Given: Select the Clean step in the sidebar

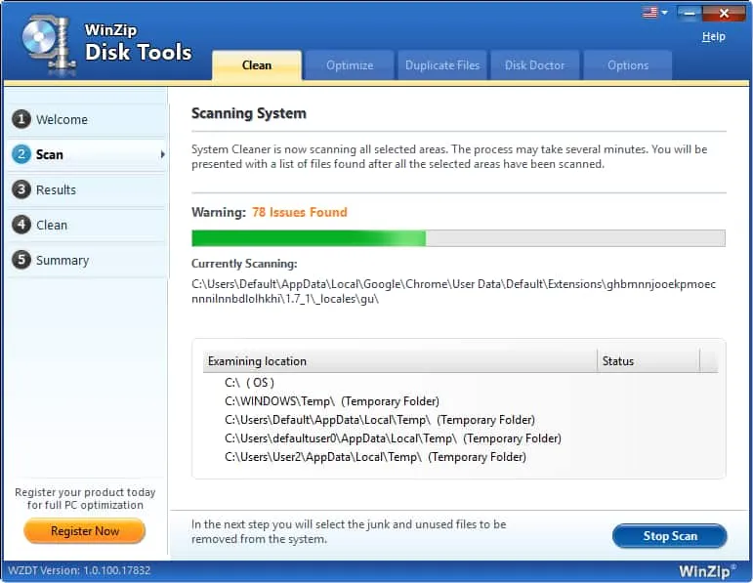Looking at the screenshot, I should 87,225.
